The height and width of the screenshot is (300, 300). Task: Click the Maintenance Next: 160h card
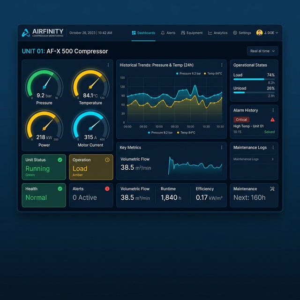pyautogui.click(x=254, y=195)
